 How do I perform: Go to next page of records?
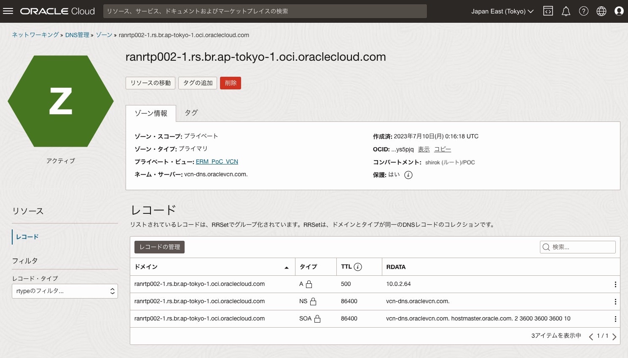click(614, 336)
